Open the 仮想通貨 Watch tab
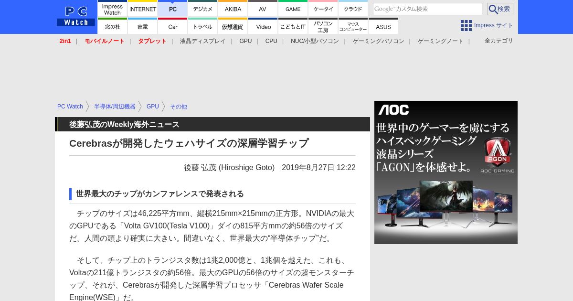The image size is (573, 301). pos(233,26)
